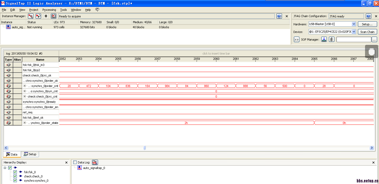Switch to the Setup tab
The width and height of the screenshot is (379, 184).
30,154
